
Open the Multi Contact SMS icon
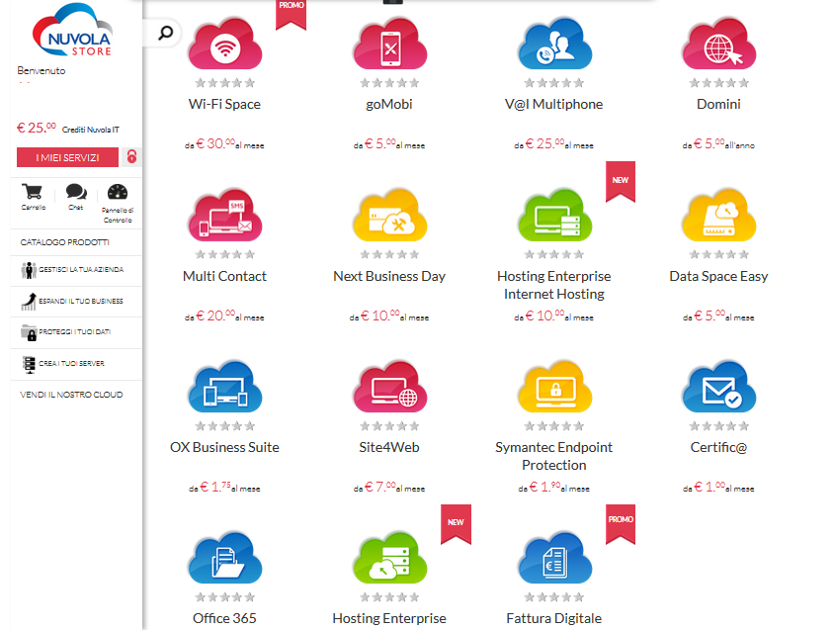[224, 216]
